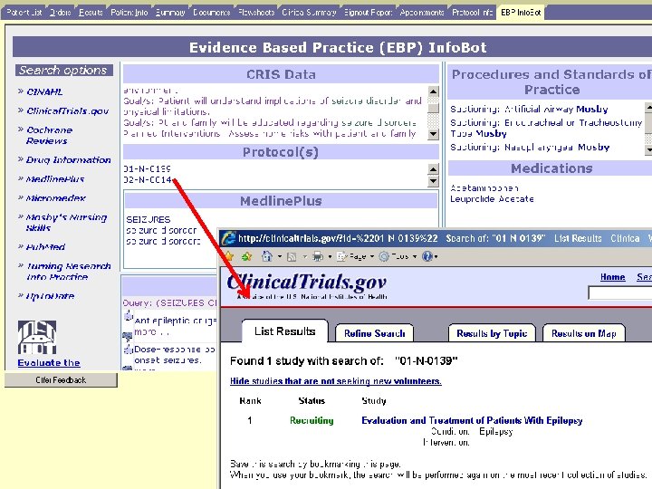Expand the Help dropdown arrow

click(x=436, y=256)
